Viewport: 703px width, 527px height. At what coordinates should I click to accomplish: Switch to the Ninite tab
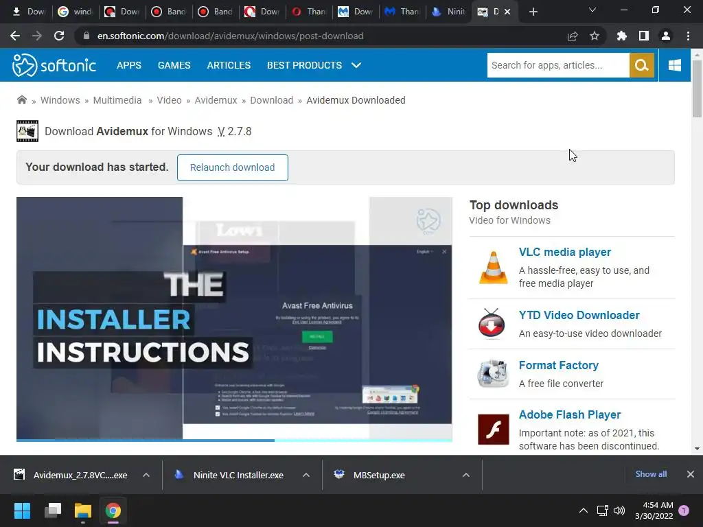449,12
